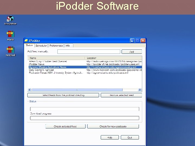
Task: Open the Preferences tab
Action: tap(56, 46)
